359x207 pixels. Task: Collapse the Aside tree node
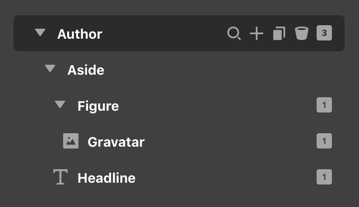pyautogui.click(x=50, y=68)
